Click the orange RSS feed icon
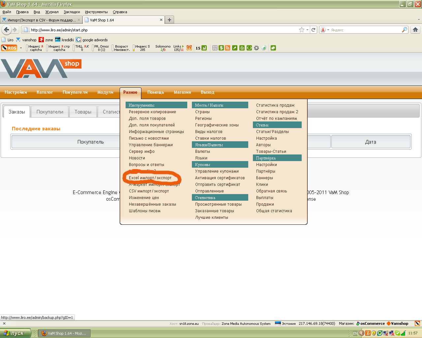422x338 pixels. pos(227,48)
